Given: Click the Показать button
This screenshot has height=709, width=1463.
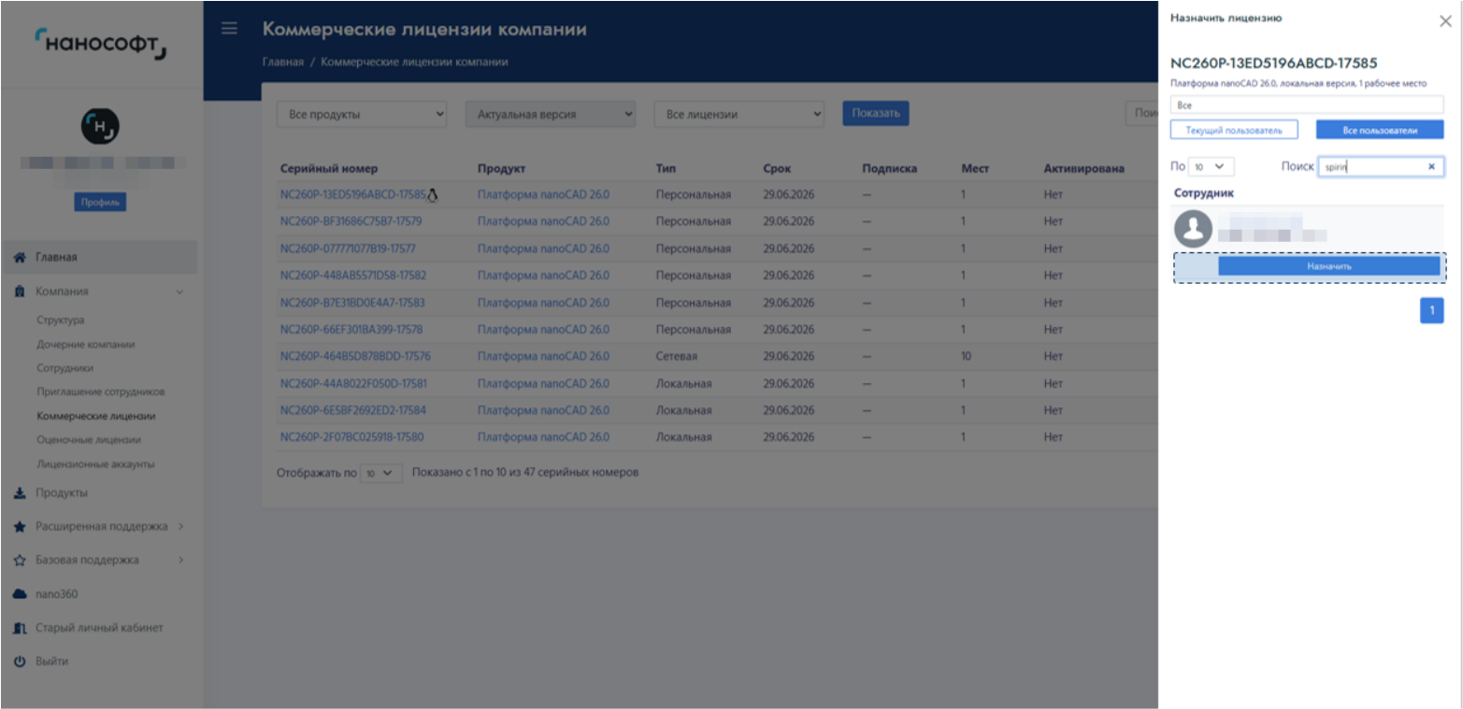Looking at the screenshot, I should point(875,114).
